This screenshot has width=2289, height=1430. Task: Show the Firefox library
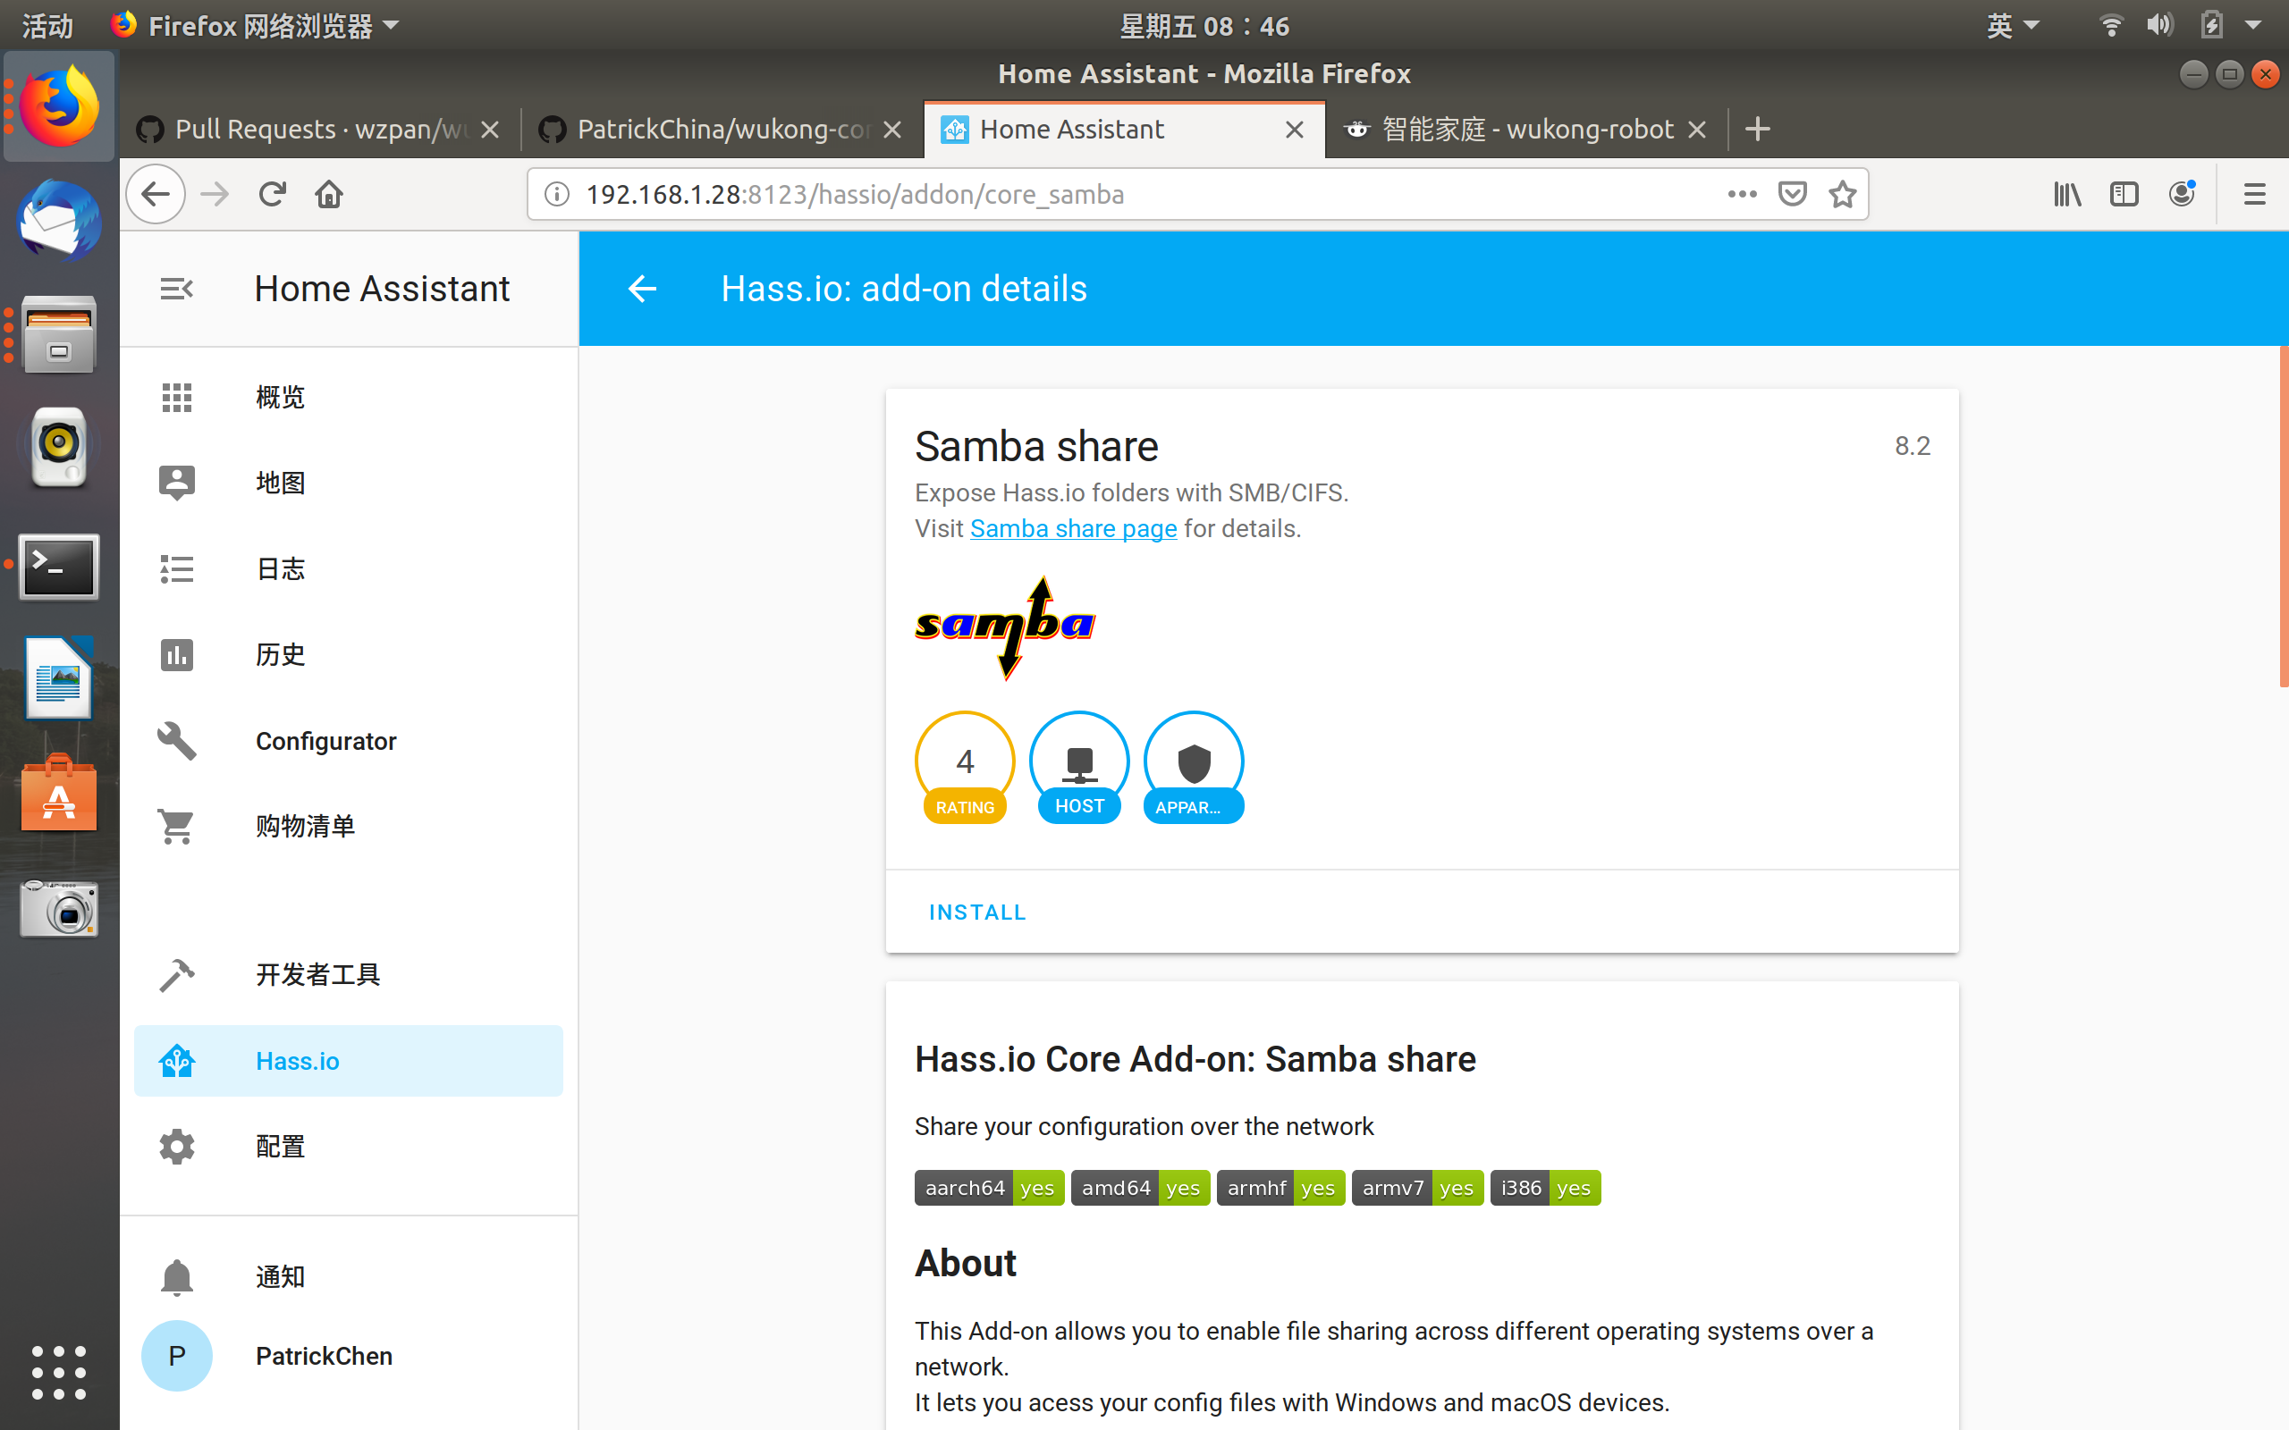pyautogui.click(x=2067, y=194)
